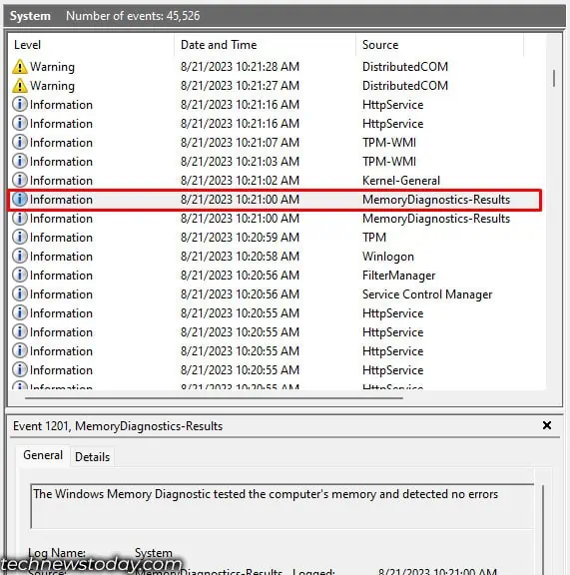Click info icon of FilterManager row
This screenshot has height=575, width=570.
click(20, 276)
